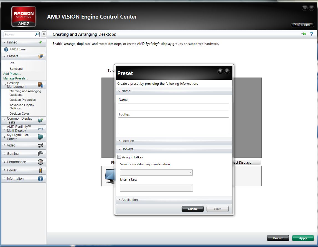
Task: Click the Gaming controller icon
Action: (40, 154)
